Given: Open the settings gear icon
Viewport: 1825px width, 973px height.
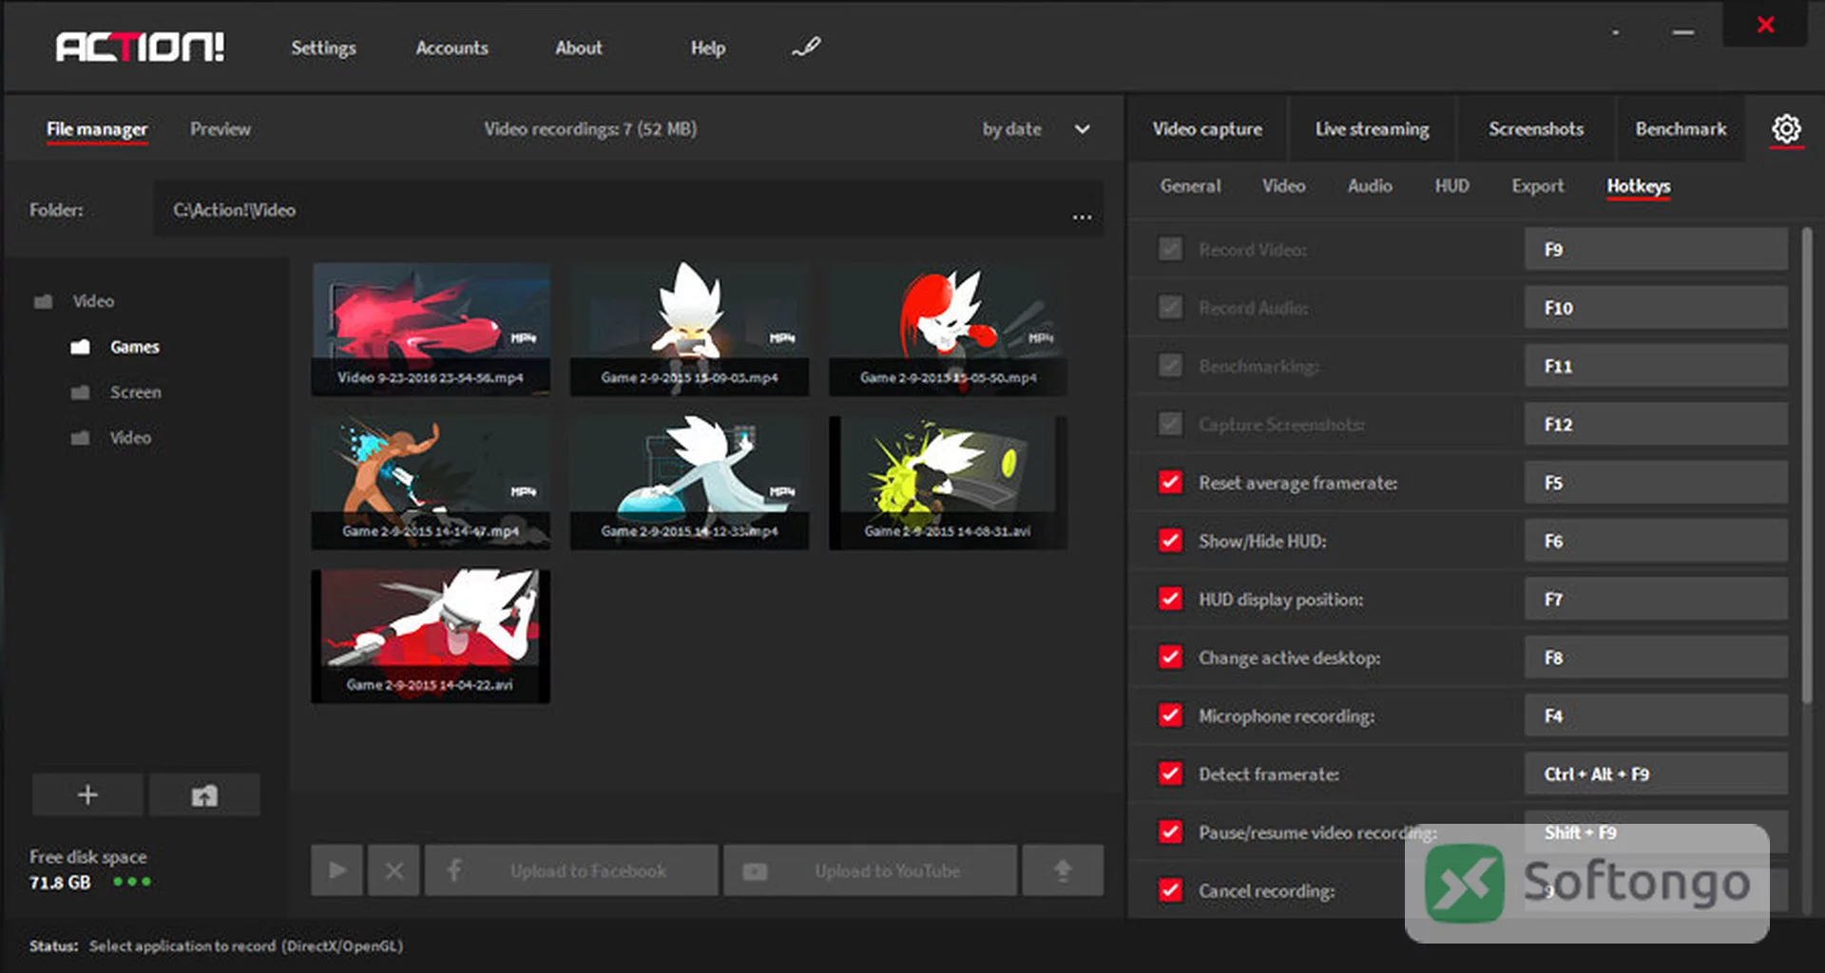Looking at the screenshot, I should click(x=1786, y=129).
